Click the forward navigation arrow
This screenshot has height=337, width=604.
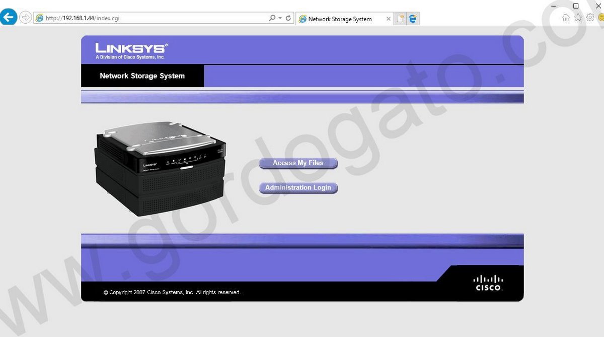tap(25, 17)
